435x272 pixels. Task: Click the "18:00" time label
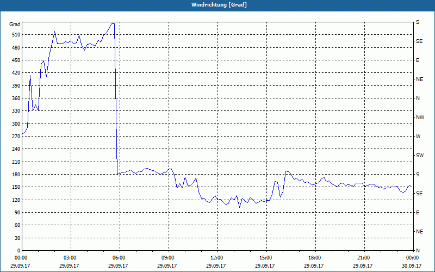[314, 258]
